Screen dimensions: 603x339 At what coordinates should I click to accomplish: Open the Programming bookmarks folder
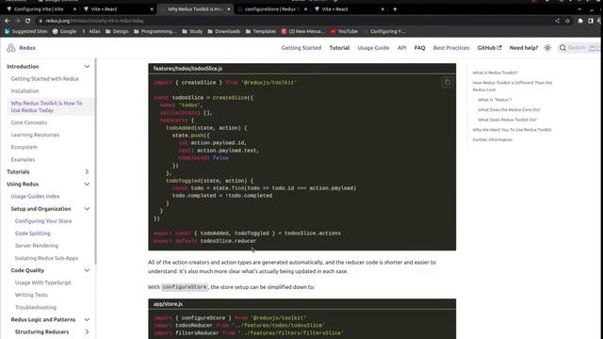(155, 31)
